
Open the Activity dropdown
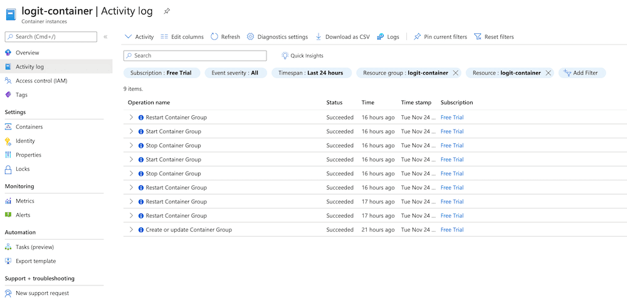coord(139,37)
